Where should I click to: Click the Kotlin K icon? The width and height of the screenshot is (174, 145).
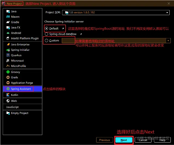[x=8, y=95]
